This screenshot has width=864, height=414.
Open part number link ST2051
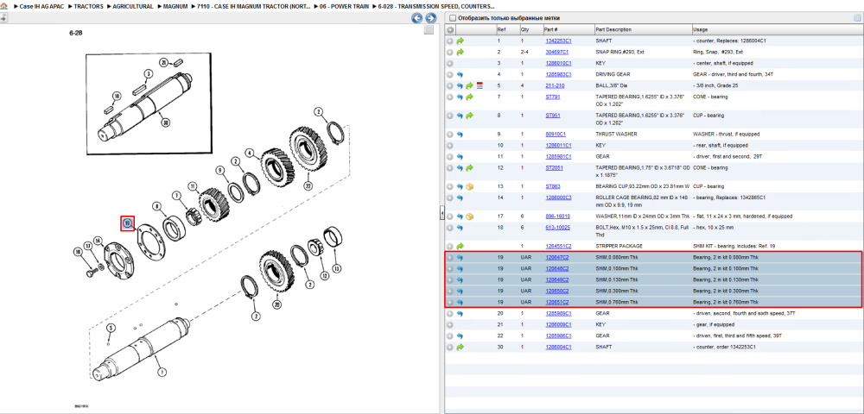[x=554, y=167]
